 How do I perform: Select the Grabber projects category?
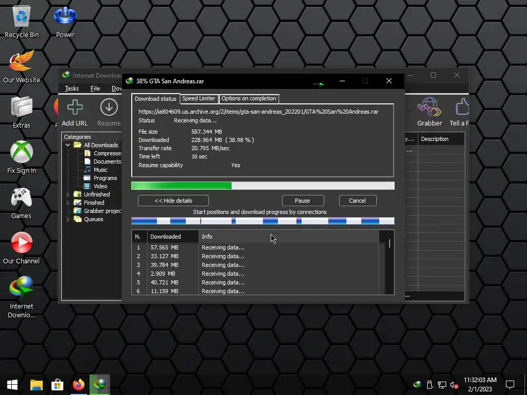[x=97, y=211]
